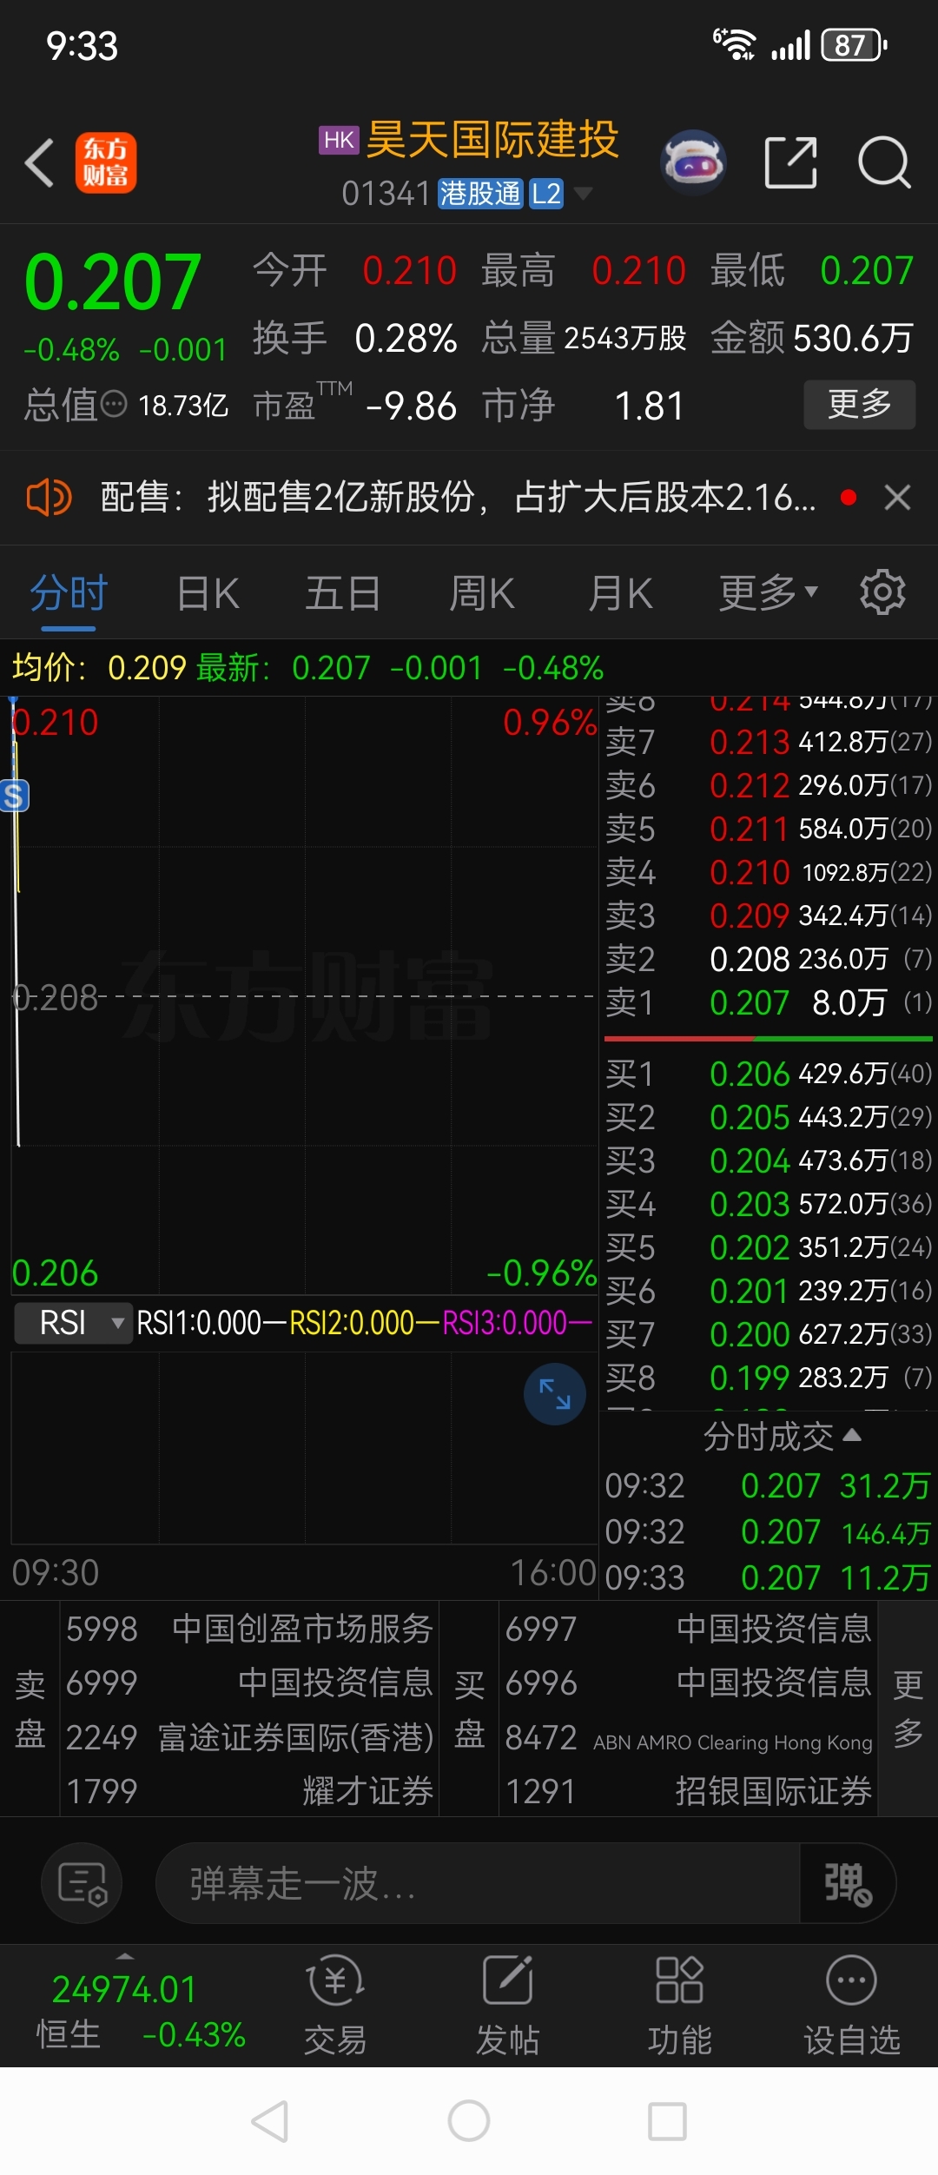Open the RSI indicator dropdown
Viewport: 938px width, 2175px height.
pos(73,1323)
